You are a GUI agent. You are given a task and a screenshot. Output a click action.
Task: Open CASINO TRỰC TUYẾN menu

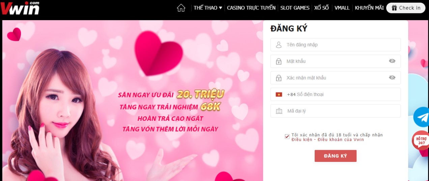click(x=251, y=8)
